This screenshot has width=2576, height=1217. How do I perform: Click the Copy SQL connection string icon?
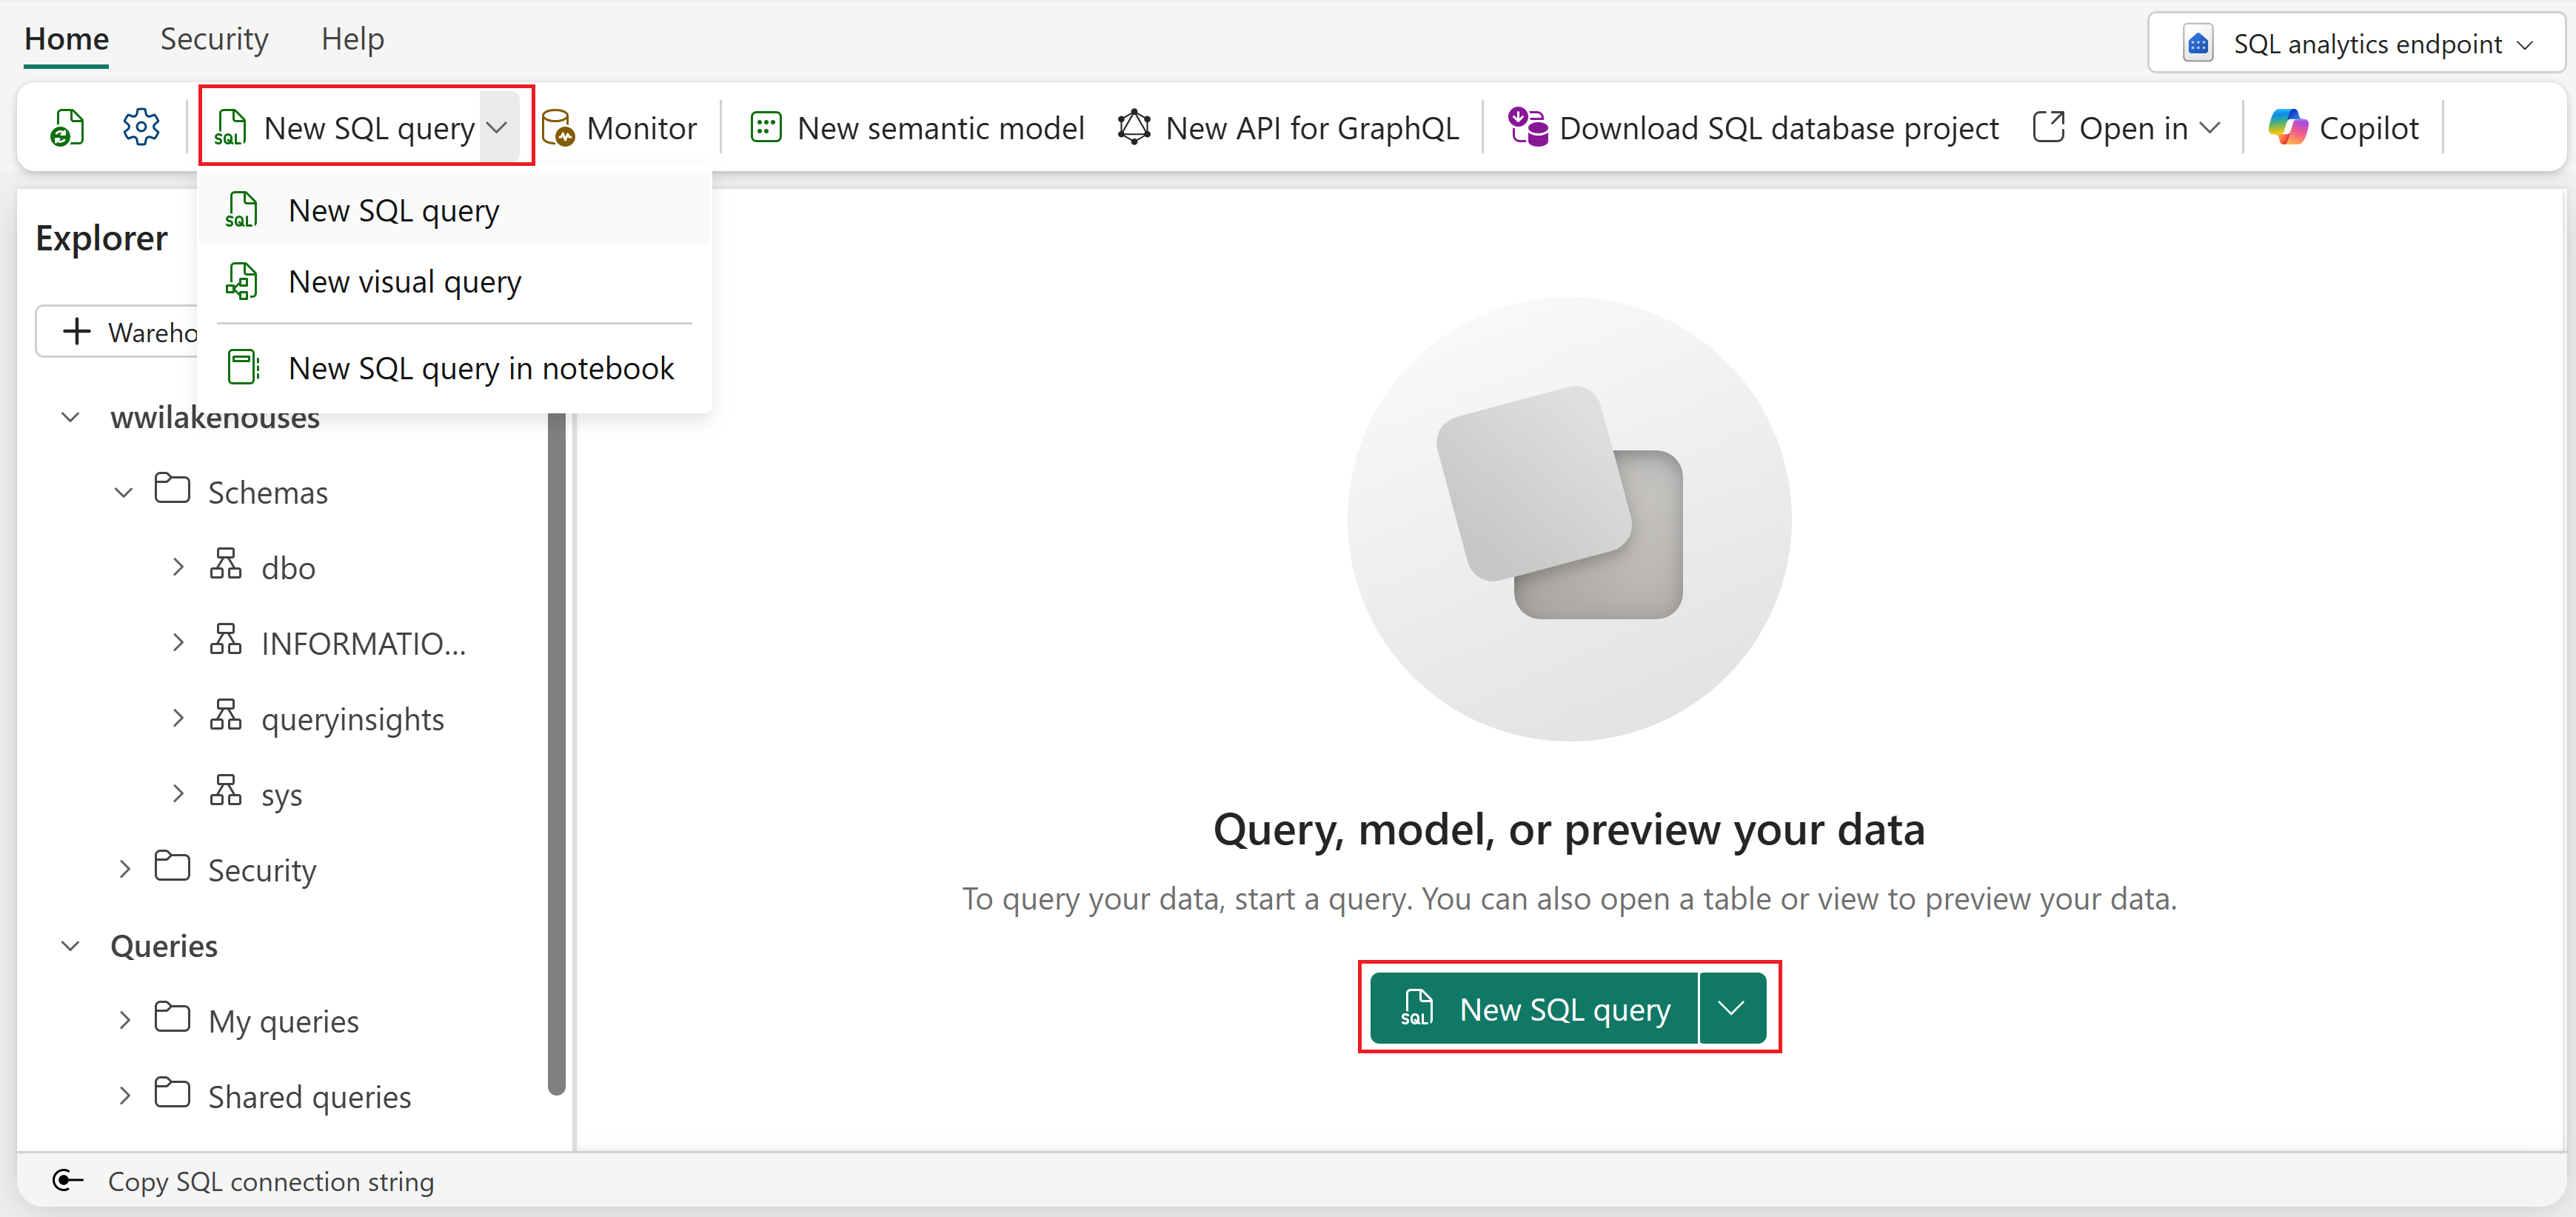[67, 1181]
